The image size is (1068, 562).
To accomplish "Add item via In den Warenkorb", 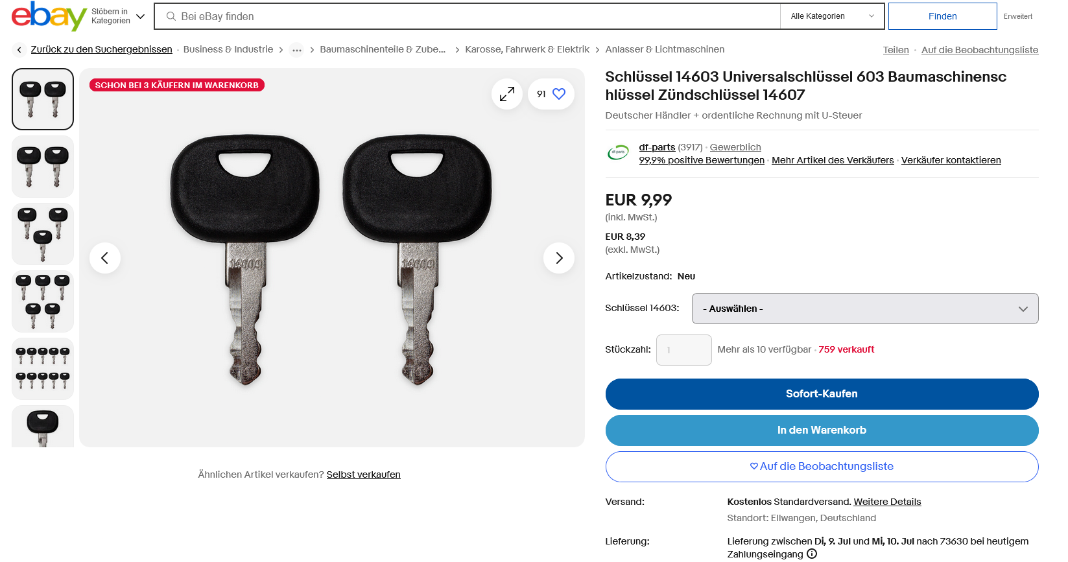I will pyautogui.click(x=822, y=430).
